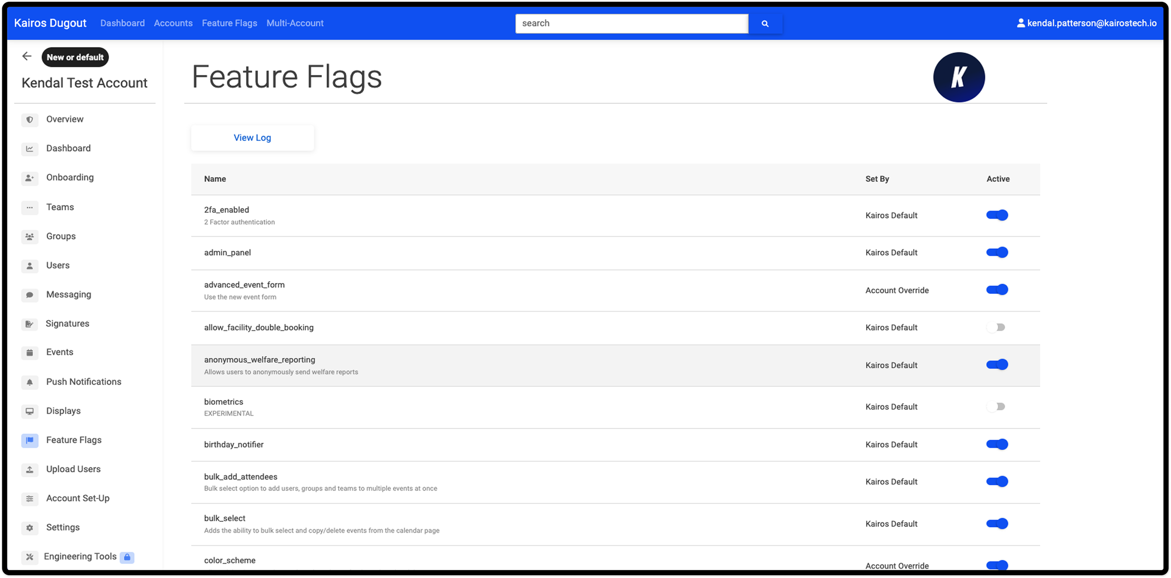Image resolution: width=1171 pixels, height=578 pixels.
Task: Click the Messaging chat bubble icon
Action: tap(30, 295)
